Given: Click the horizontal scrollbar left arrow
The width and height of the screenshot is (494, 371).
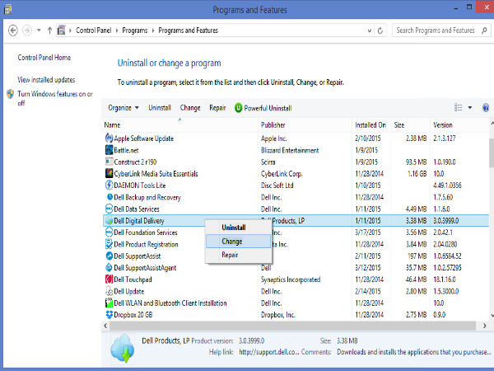Looking at the screenshot, I should coord(105,326).
